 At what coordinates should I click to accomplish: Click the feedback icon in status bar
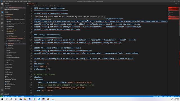[176, 97]
